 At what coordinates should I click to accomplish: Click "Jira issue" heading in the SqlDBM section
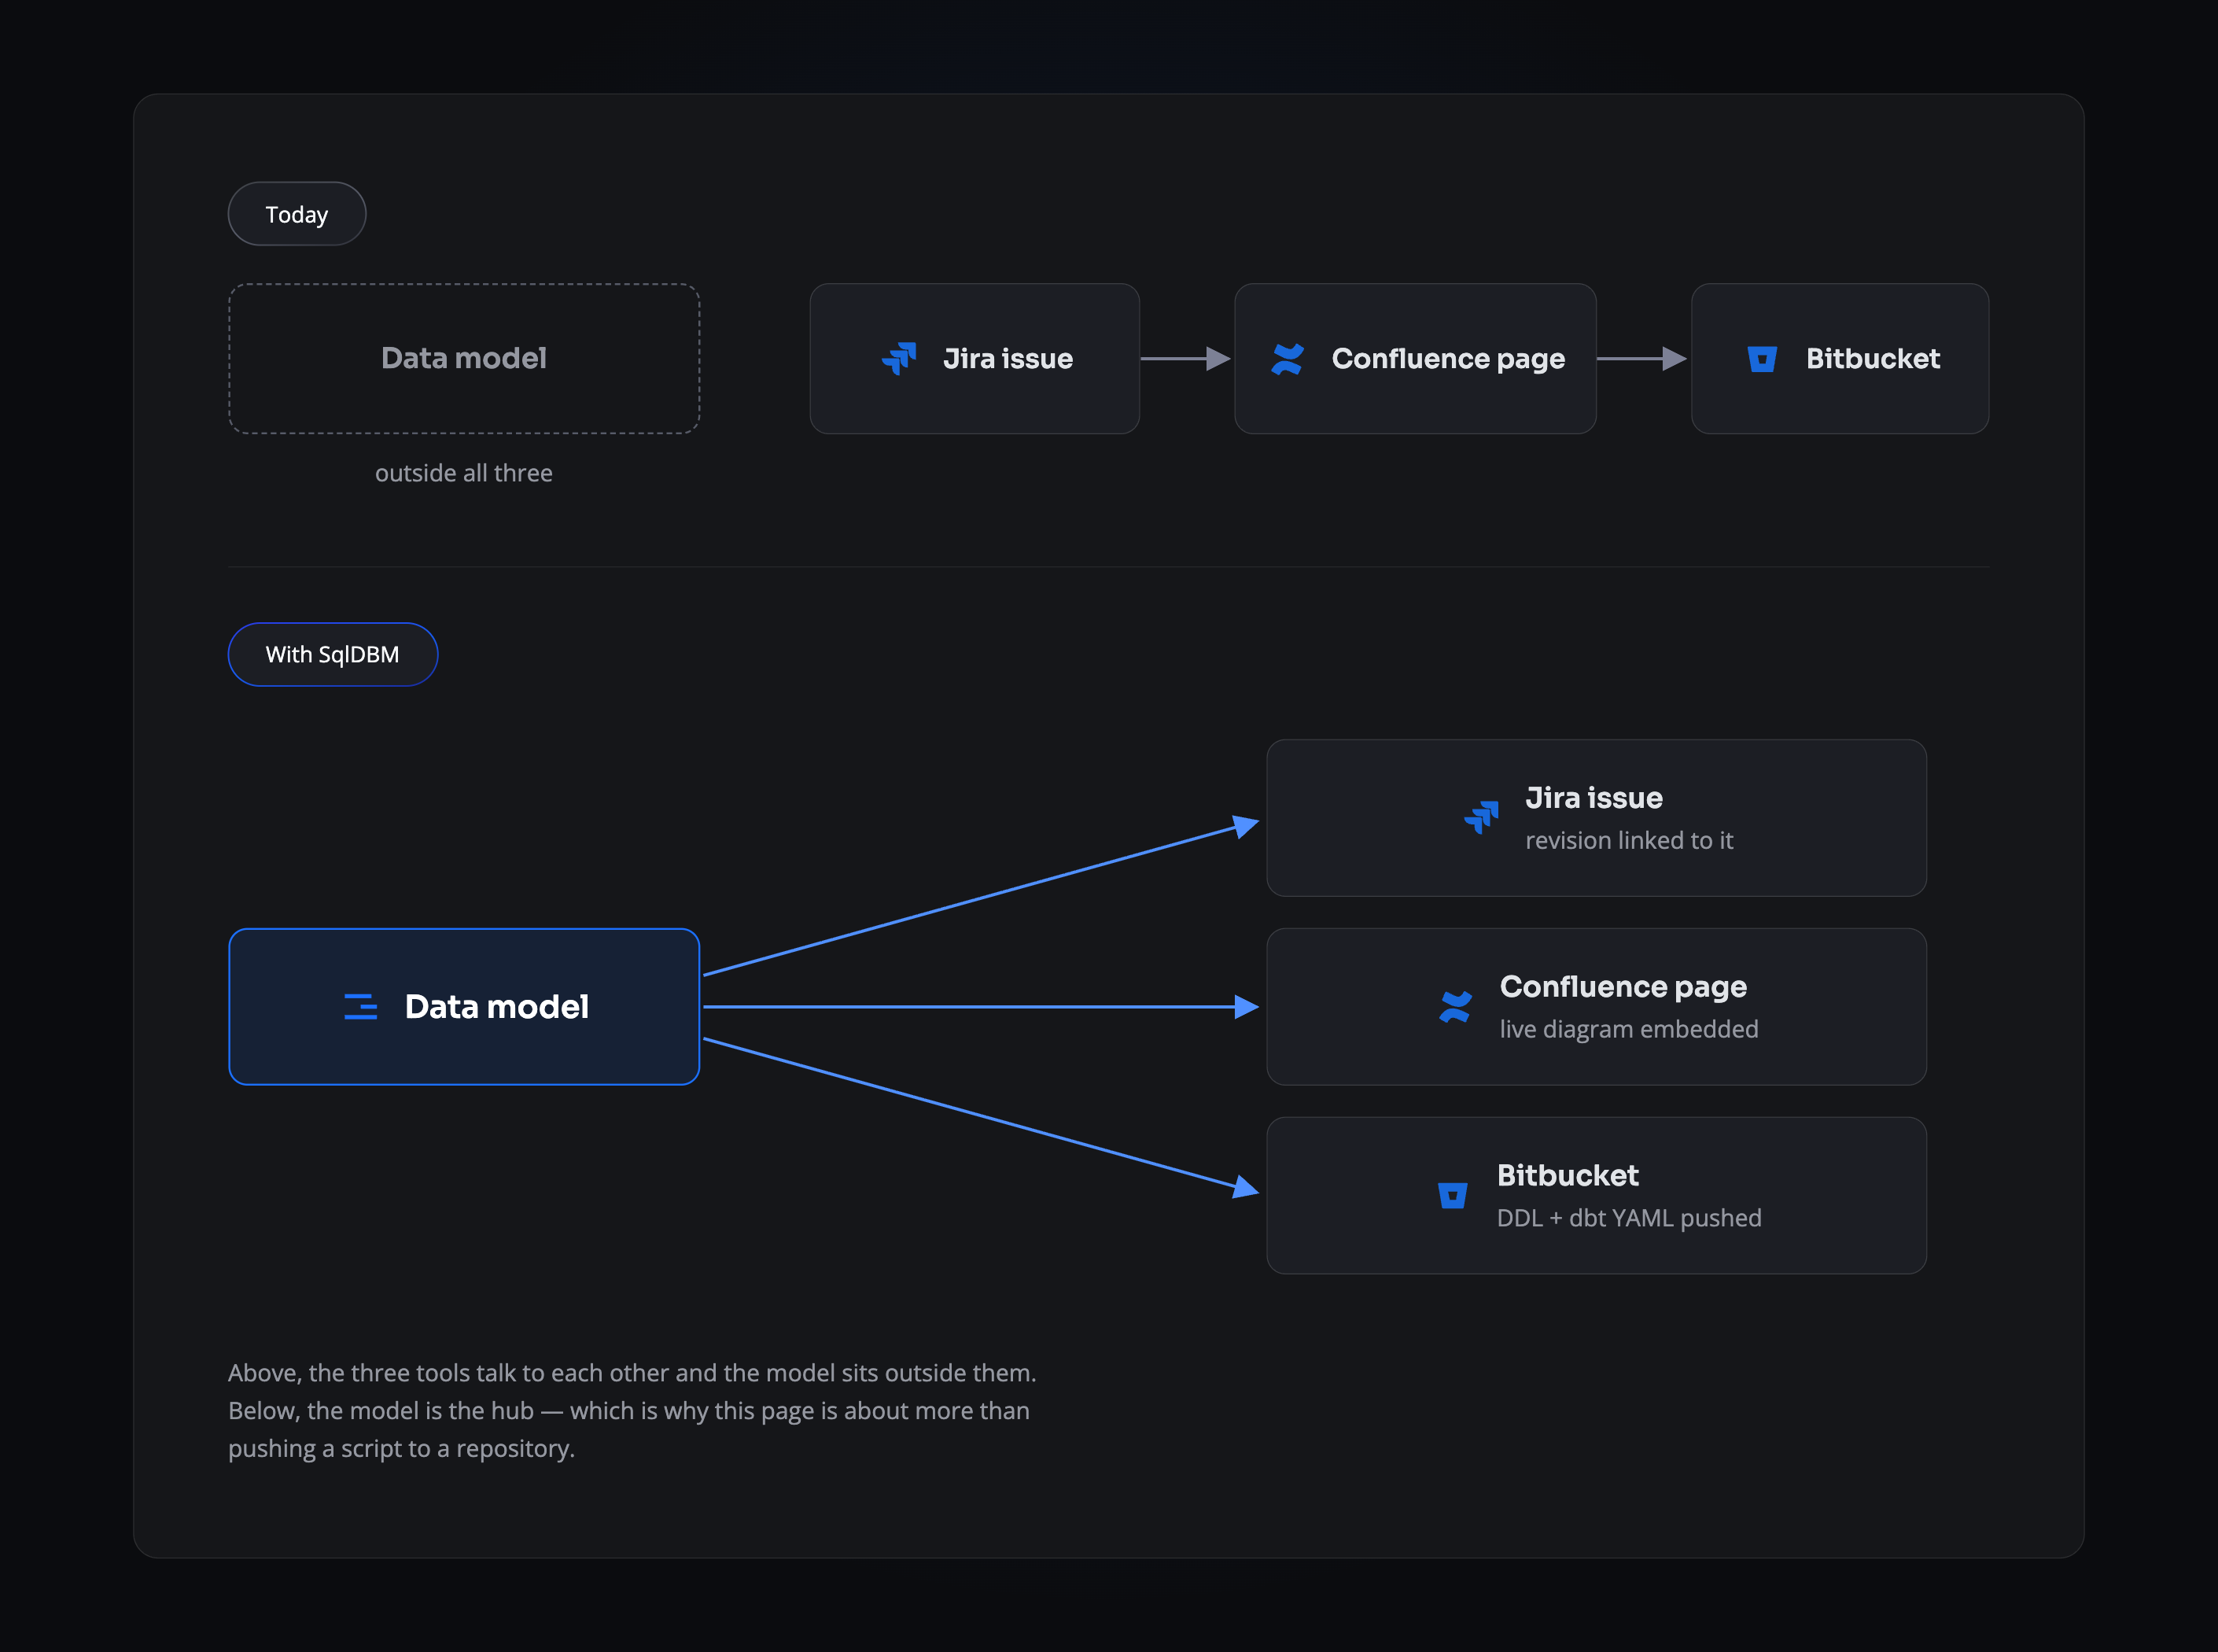coord(1594,798)
